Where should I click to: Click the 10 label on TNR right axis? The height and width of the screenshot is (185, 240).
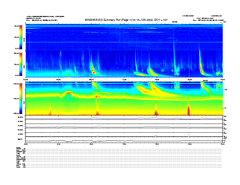click(225, 108)
